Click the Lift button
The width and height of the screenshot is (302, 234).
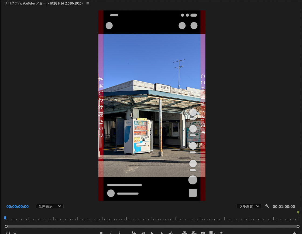pyautogui.click(x=184, y=233)
